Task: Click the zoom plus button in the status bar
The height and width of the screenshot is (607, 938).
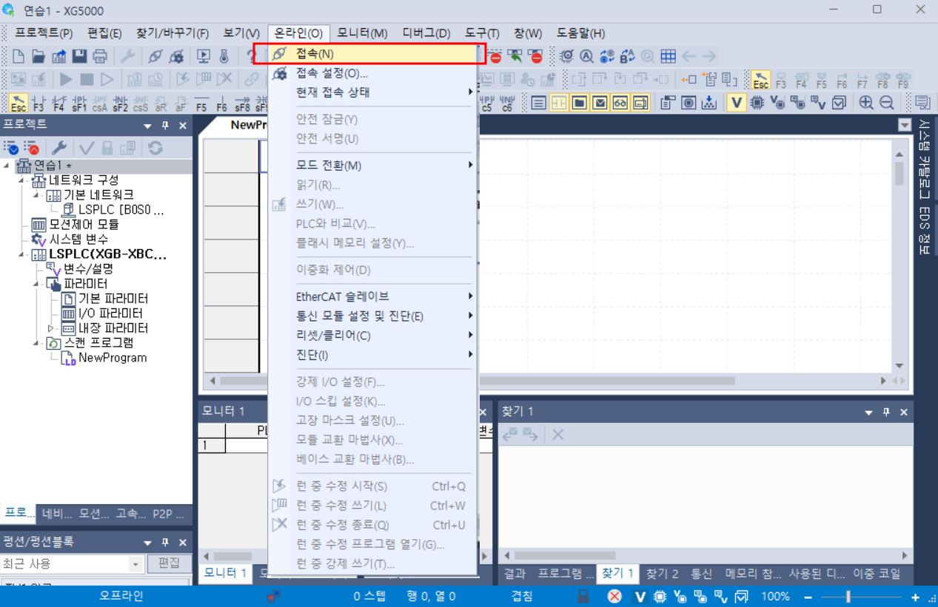Action: click(915, 597)
